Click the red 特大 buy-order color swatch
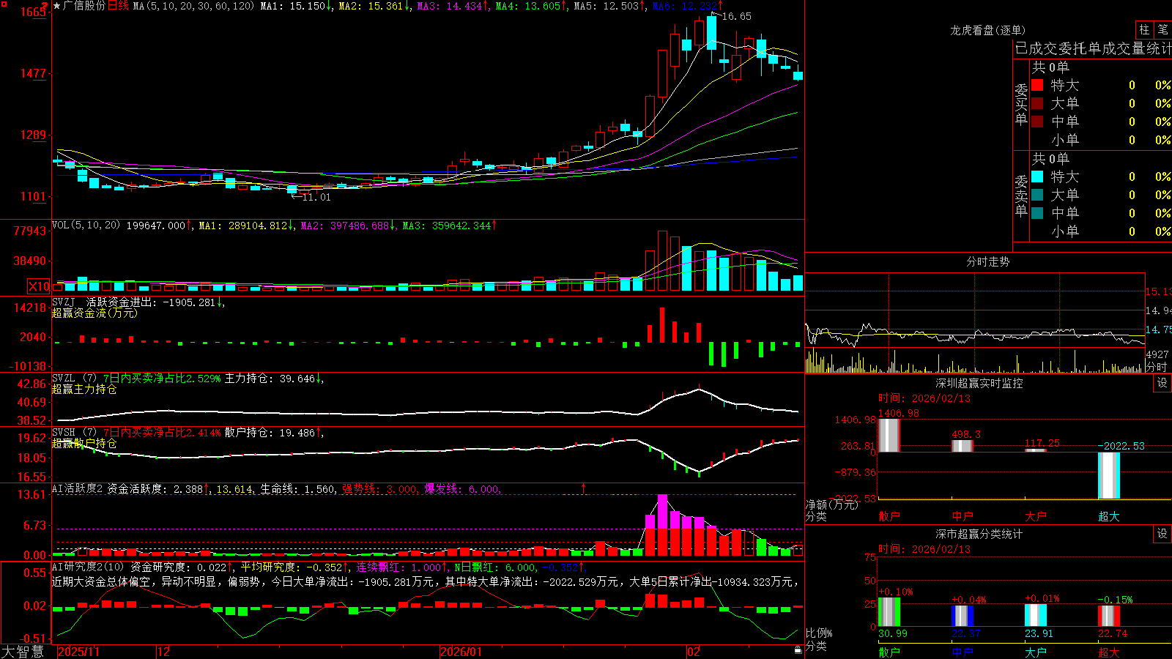 tap(1037, 85)
